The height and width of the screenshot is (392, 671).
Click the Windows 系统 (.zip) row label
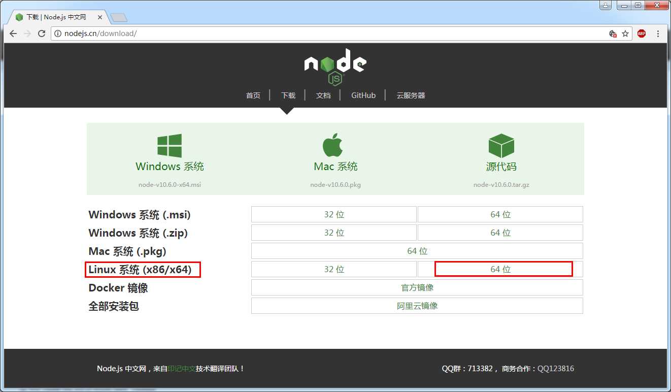(138, 233)
